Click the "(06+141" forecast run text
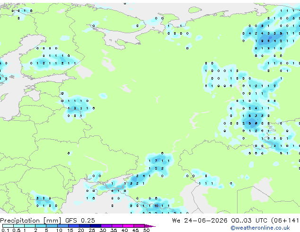 (x=285, y=221)
